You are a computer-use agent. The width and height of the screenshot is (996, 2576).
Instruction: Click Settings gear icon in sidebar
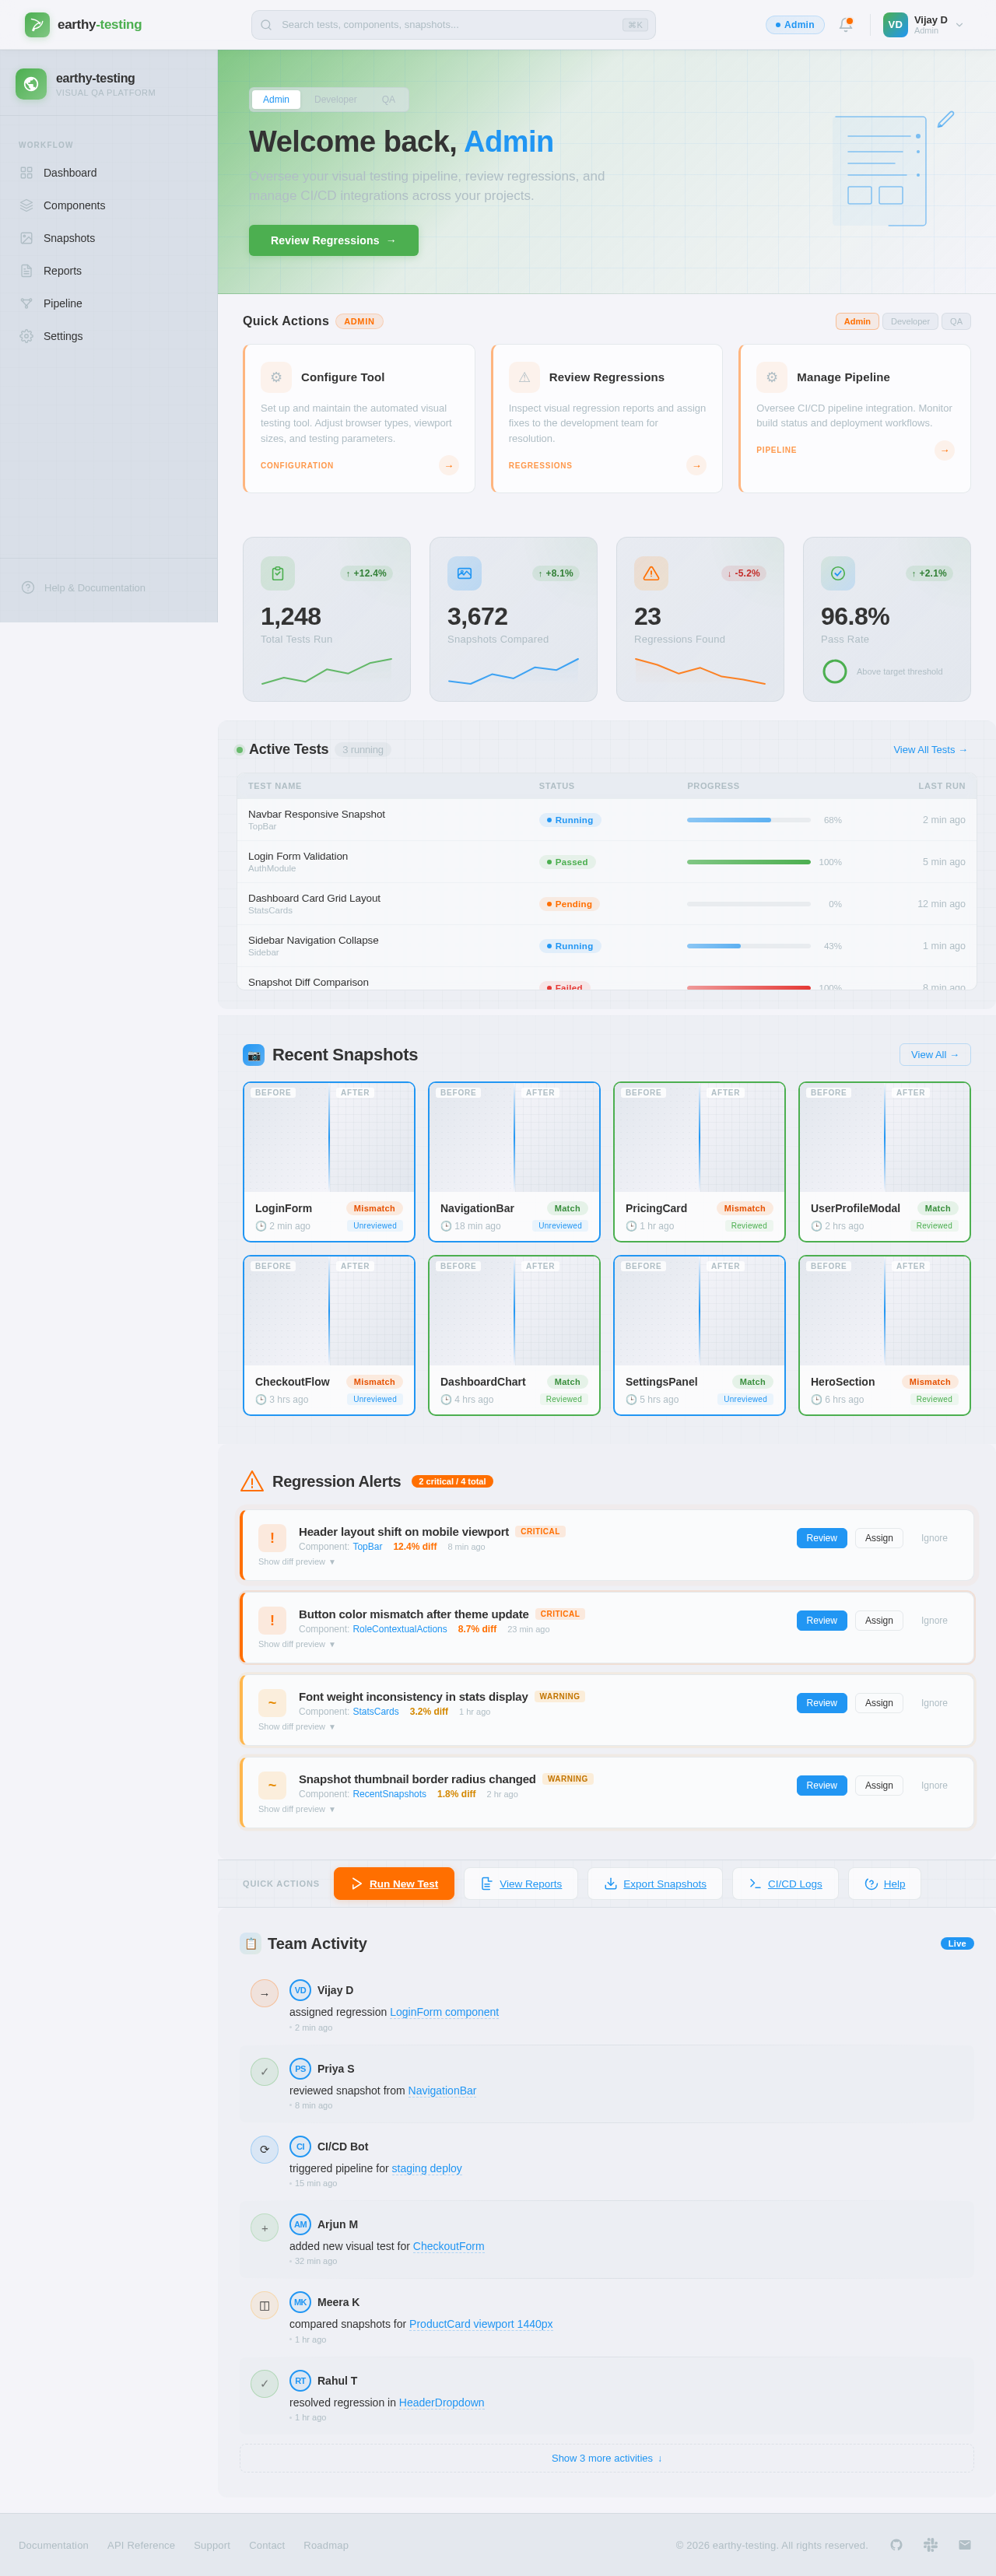coord(26,336)
